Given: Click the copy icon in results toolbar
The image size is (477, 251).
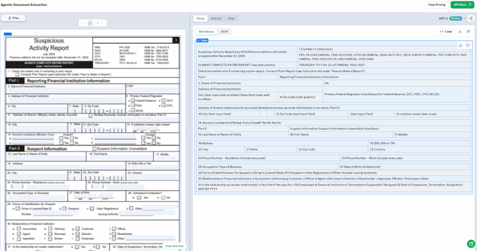Looking at the screenshot, I should (468, 32).
